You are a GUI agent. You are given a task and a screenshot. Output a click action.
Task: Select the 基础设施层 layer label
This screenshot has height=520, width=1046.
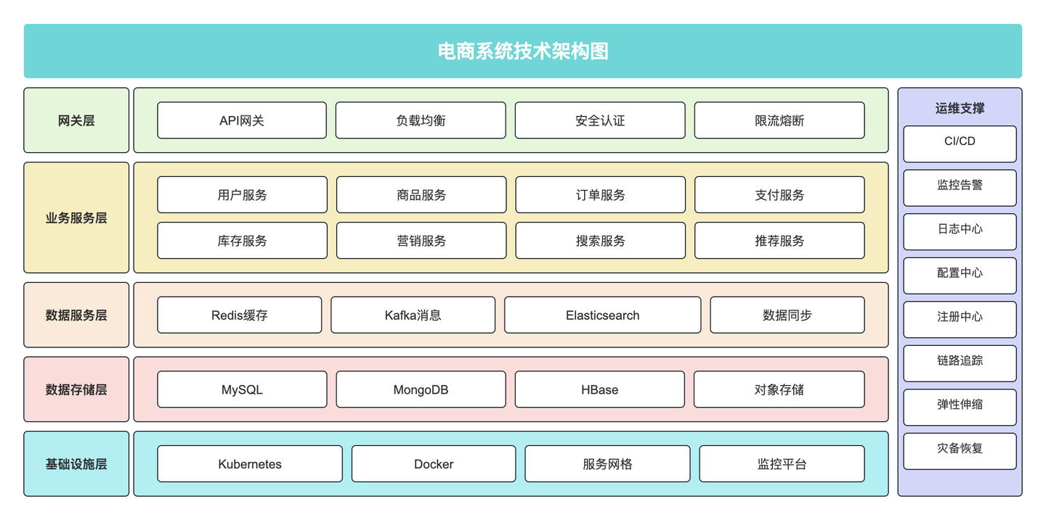[x=76, y=464]
